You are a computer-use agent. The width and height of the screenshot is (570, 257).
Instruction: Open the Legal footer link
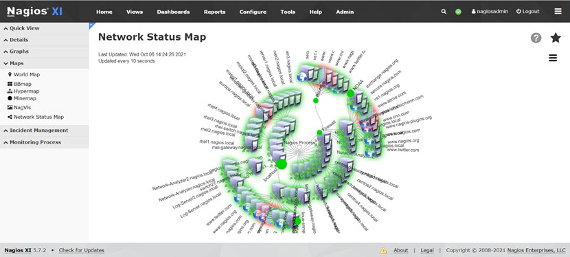tap(427, 250)
